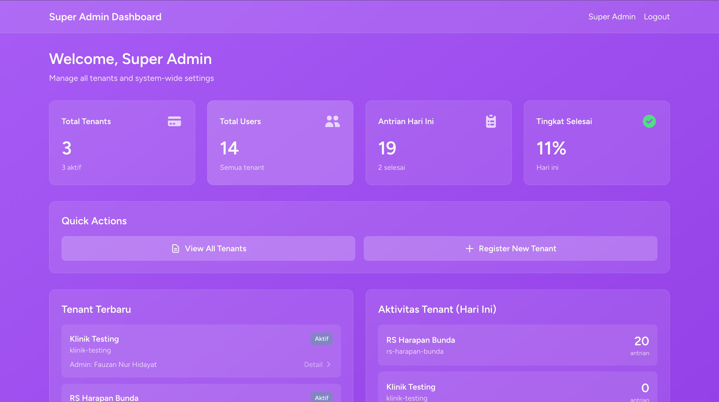Click the Aktif badge on RS Harapan Bunda
The image size is (719, 402).
[x=321, y=398]
